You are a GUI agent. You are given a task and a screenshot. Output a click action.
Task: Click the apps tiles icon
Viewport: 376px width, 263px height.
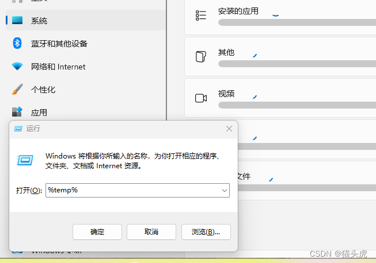point(17,111)
